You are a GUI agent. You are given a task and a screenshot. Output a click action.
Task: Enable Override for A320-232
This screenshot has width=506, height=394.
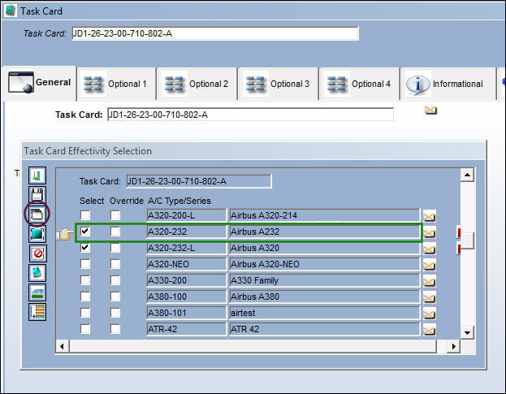coord(115,232)
